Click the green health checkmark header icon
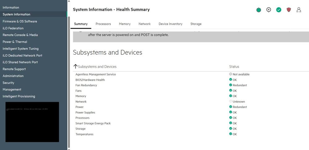This screenshot has height=150, width=309. click(279, 10)
